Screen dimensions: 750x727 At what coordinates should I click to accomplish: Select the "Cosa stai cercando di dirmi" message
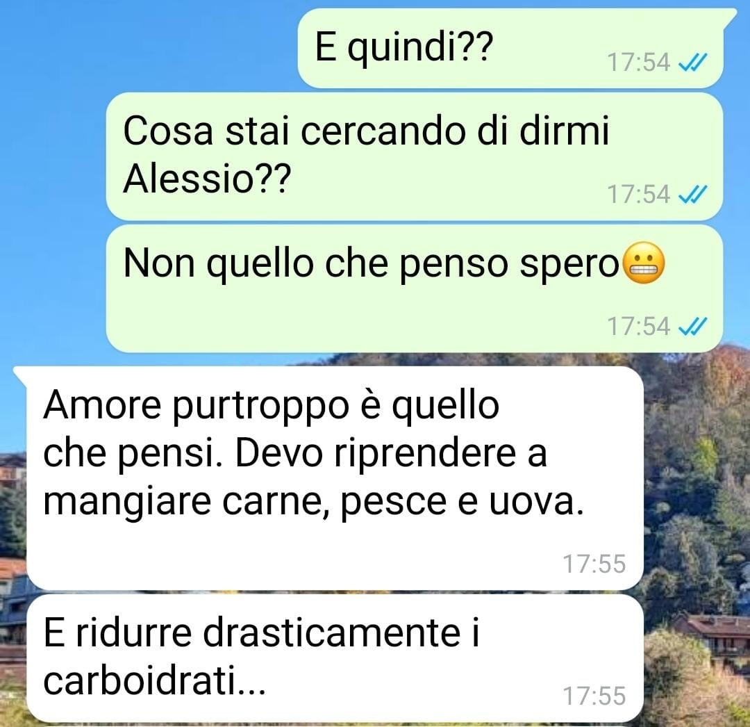click(x=414, y=156)
